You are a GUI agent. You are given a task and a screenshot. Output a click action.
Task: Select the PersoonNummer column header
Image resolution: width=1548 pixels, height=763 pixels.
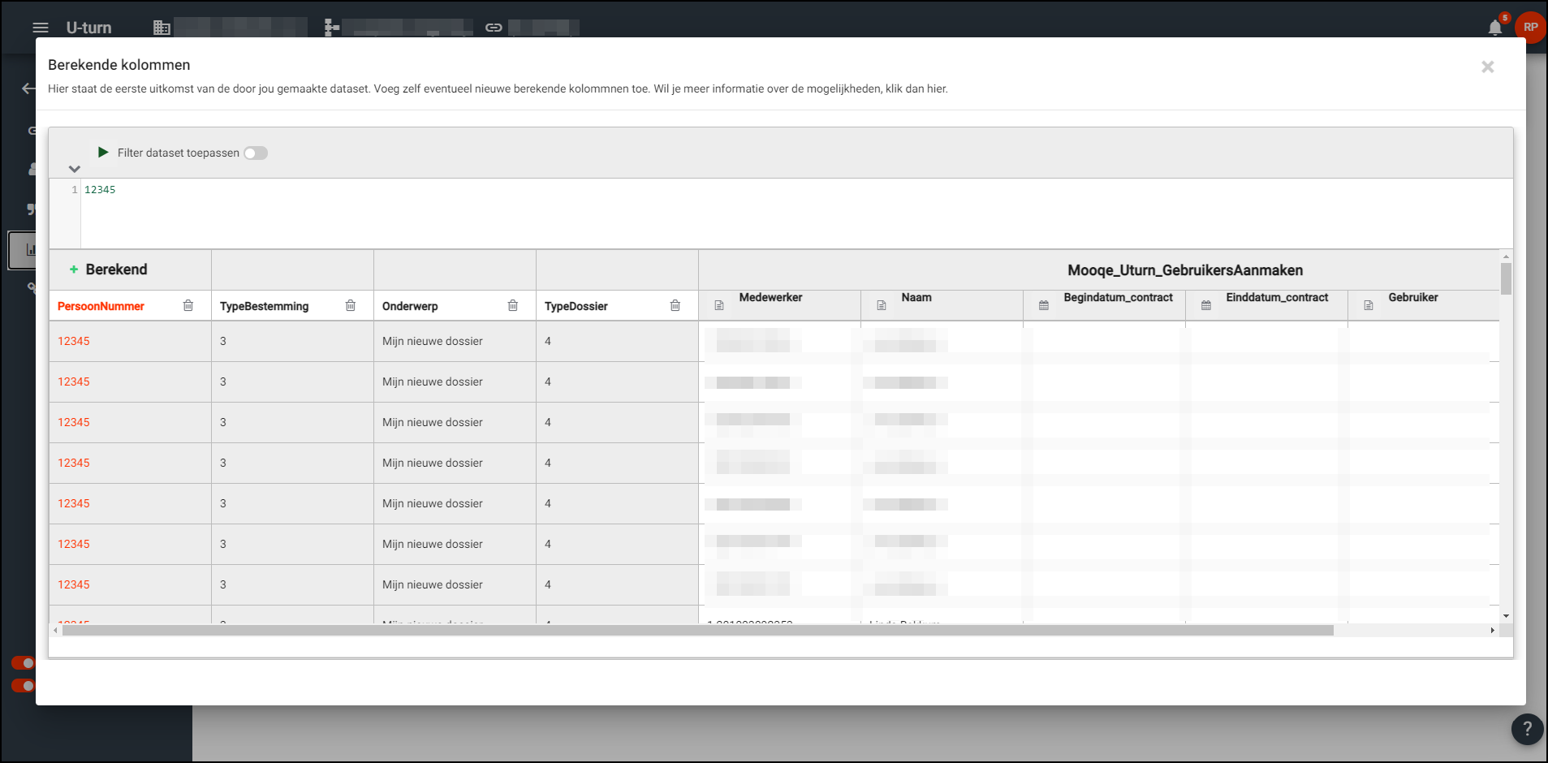tap(101, 306)
